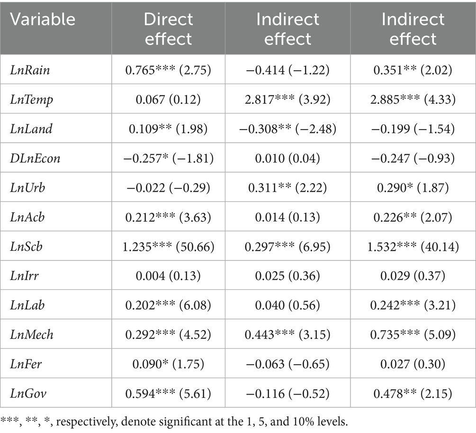This screenshot has height=433, width=476.
Task: Click the Direct effect column header
Action: click(168, 28)
